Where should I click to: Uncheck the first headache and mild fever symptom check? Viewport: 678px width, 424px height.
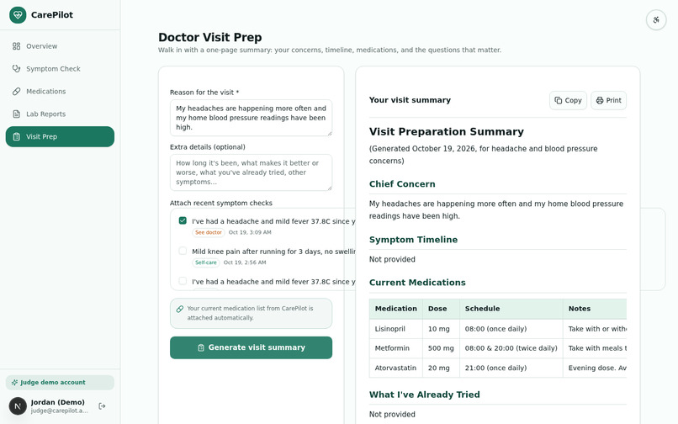coord(183,220)
